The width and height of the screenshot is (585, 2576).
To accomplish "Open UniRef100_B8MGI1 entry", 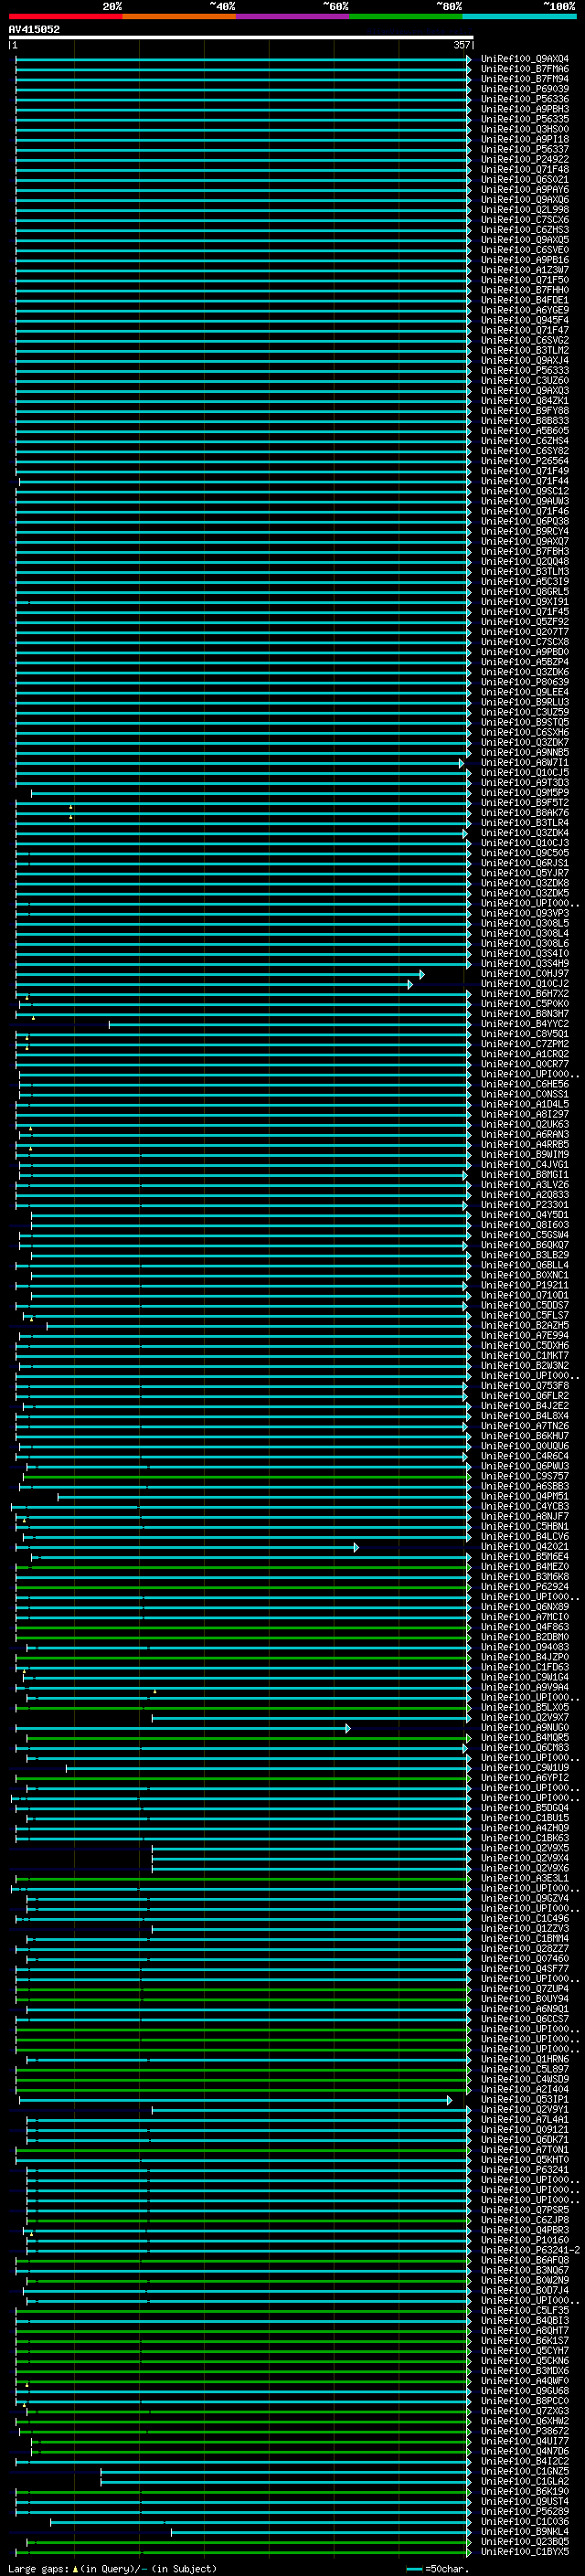I will point(525,1175).
